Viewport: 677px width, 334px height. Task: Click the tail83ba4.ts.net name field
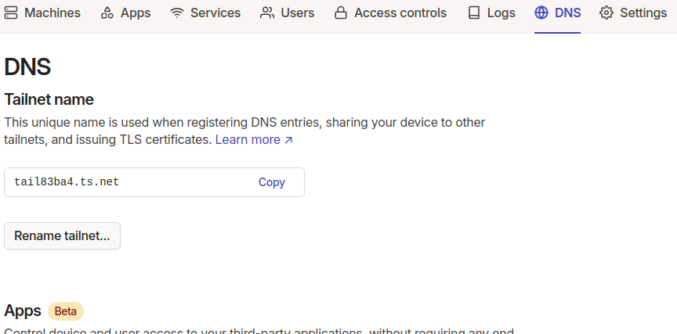coord(154,182)
